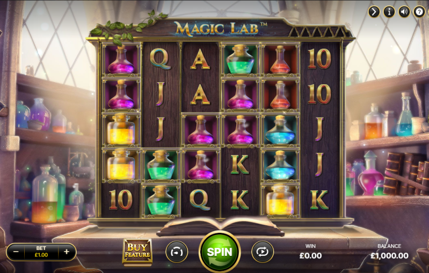Expand the arrow menu icon top right
The width and height of the screenshot is (429, 273).
coord(374,12)
